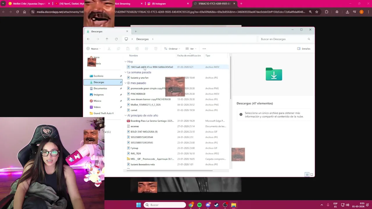
Task: Click the File Explorer taskbar icon
Action: (234, 205)
